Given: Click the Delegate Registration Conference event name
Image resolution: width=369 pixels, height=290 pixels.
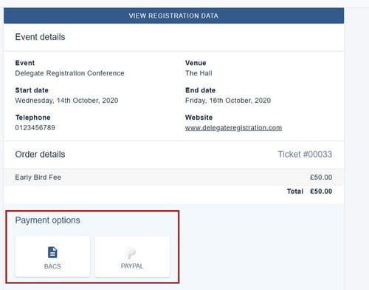Looking at the screenshot, I should click(x=69, y=73).
